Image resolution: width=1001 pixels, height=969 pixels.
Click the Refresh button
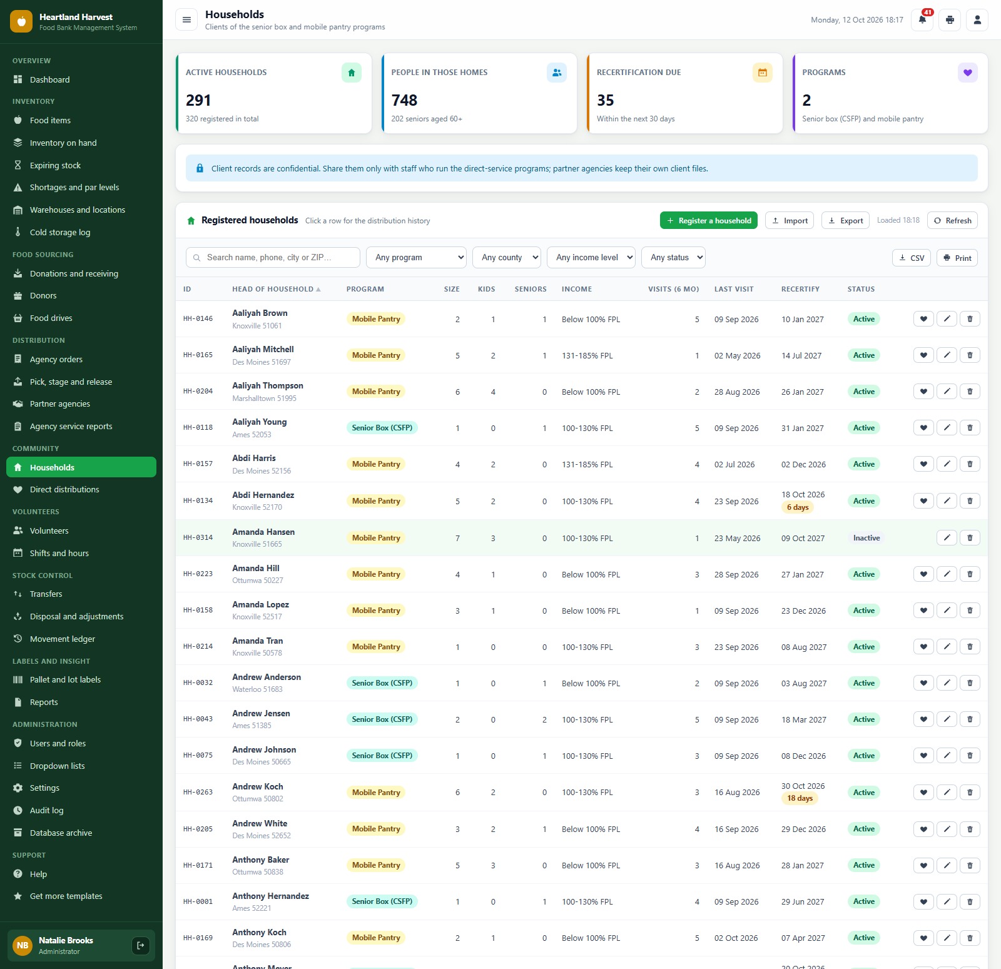point(952,221)
